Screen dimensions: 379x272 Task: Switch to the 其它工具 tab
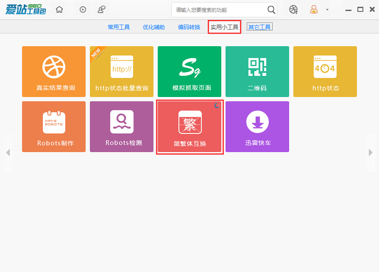(x=259, y=27)
